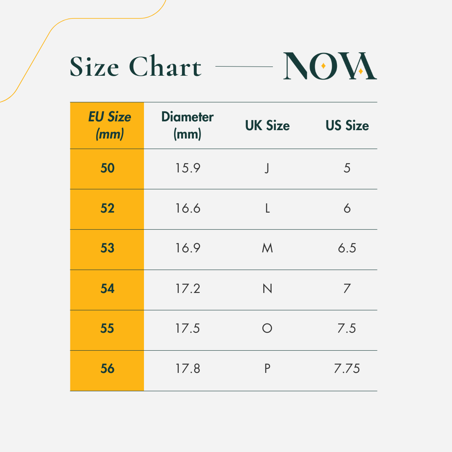Image resolution: width=452 pixels, height=452 pixels.
Task: Select the EU Size (mm) header
Action: click(x=110, y=126)
